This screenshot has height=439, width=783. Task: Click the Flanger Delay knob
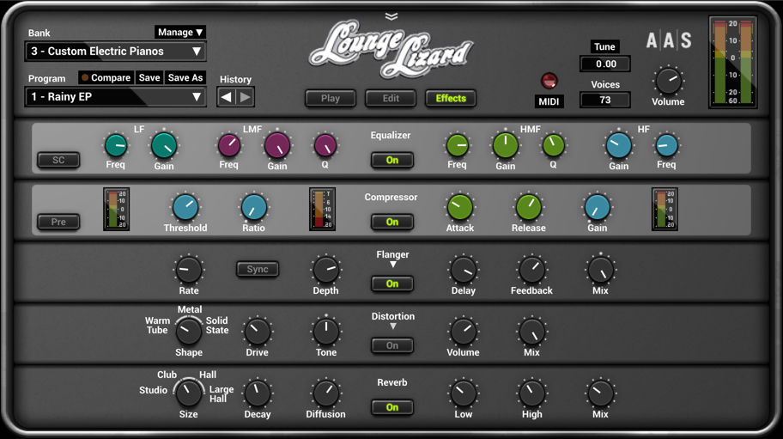click(x=464, y=270)
